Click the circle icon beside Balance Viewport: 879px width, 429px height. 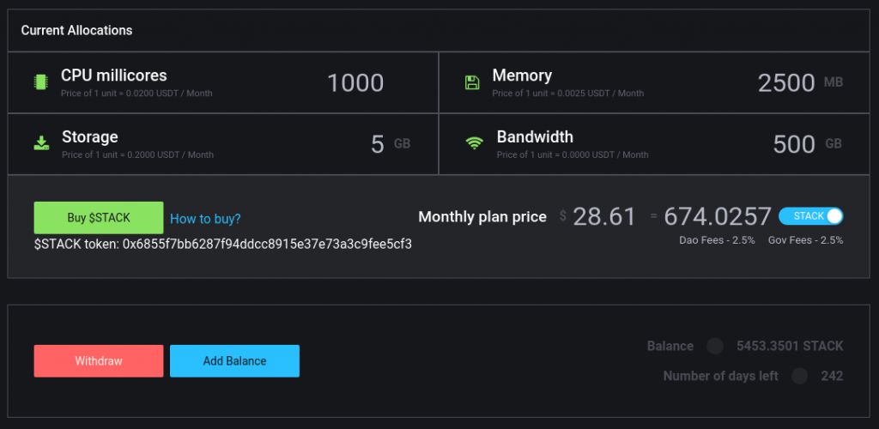[x=714, y=347]
